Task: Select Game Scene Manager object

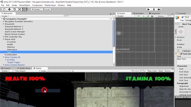Action: pyautogui.click(x=15, y=32)
